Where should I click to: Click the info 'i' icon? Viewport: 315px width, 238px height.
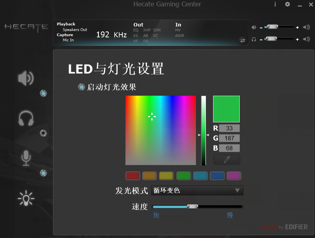(275, 4)
